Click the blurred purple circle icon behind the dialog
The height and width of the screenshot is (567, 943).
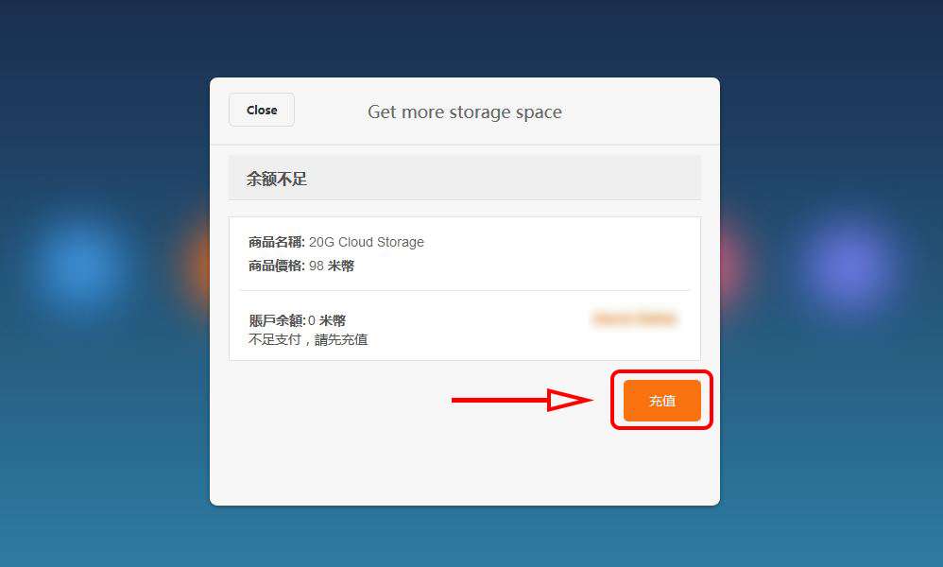click(x=848, y=265)
